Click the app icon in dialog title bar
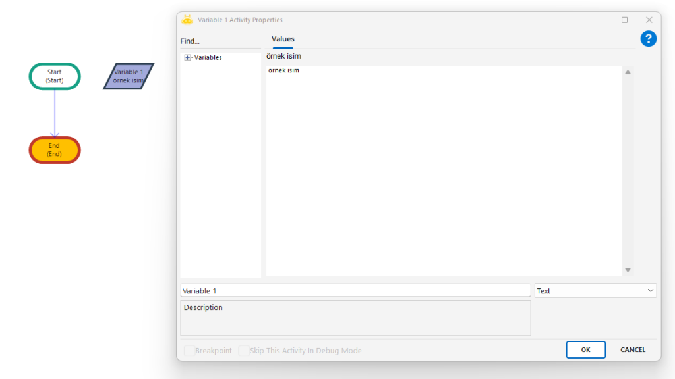675x379 pixels. pyautogui.click(x=187, y=20)
